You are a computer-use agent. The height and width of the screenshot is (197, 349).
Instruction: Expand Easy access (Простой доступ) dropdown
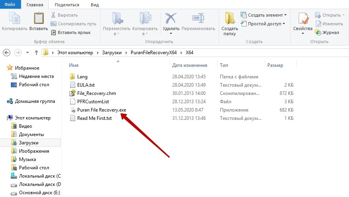click(284, 24)
